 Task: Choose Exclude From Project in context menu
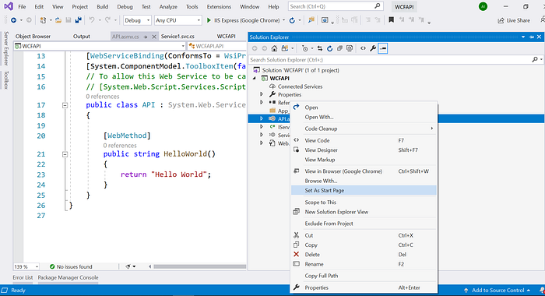coord(364,224)
